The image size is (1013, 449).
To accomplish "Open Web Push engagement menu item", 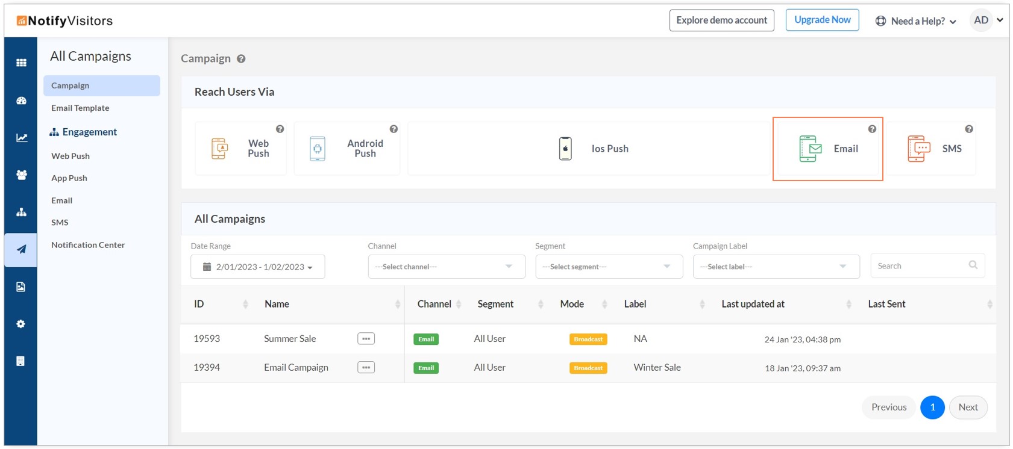I will click(x=71, y=156).
